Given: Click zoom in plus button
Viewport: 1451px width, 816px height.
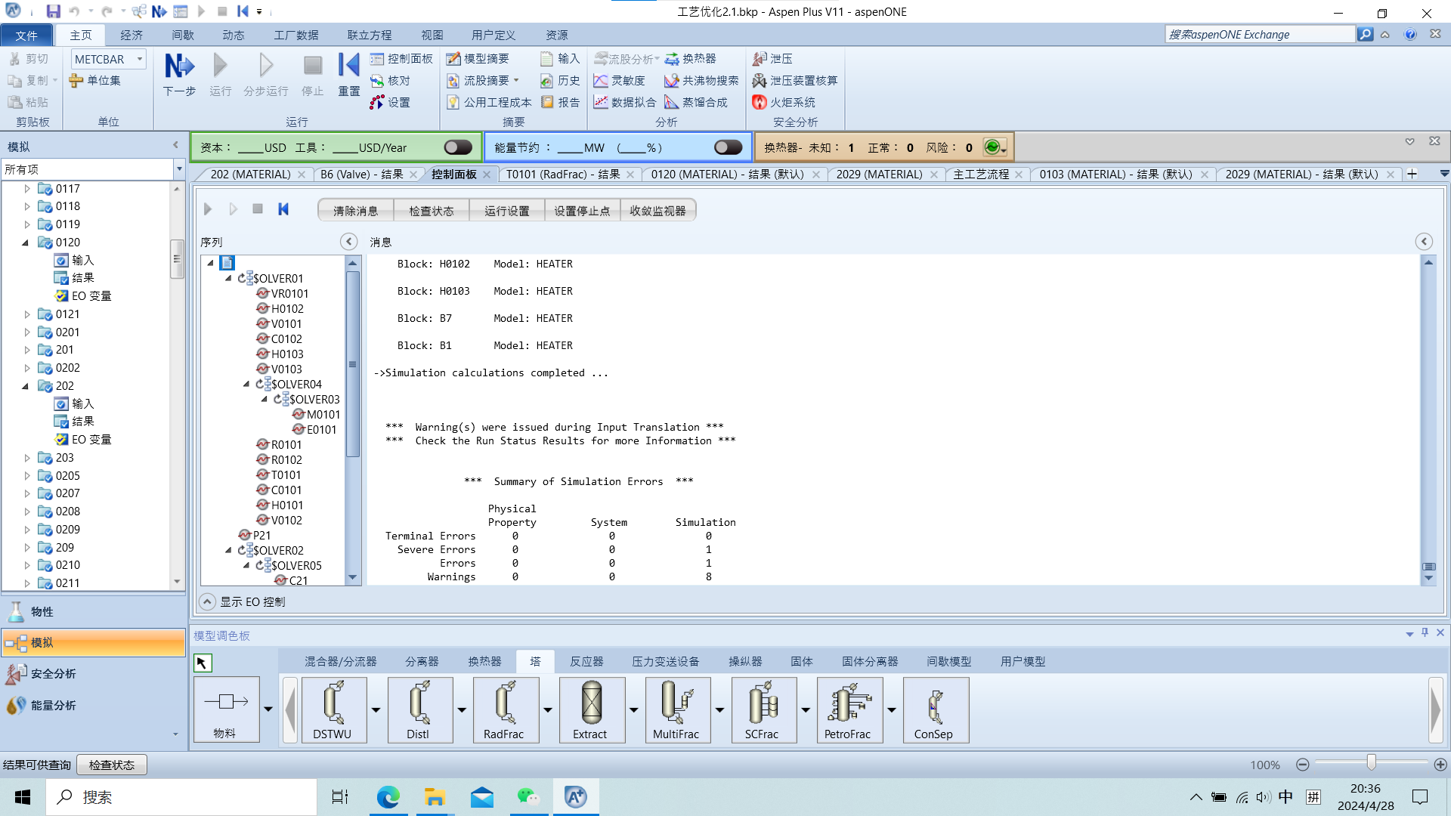Looking at the screenshot, I should pyautogui.click(x=1440, y=765).
